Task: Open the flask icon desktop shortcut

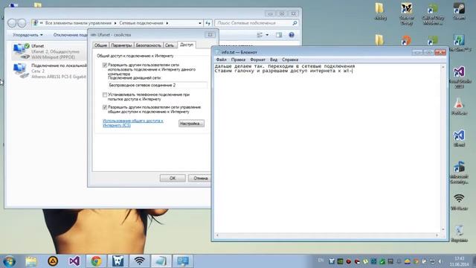Action: click(459, 106)
